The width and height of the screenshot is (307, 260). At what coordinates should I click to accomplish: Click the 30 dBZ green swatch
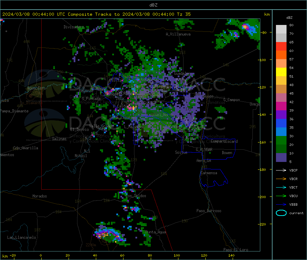click(x=281, y=140)
